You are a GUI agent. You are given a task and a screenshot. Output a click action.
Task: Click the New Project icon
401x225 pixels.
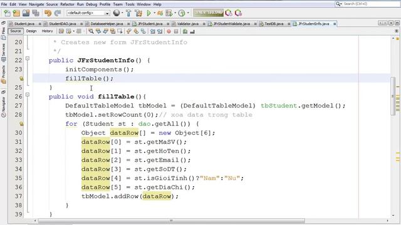[x=16, y=13]
